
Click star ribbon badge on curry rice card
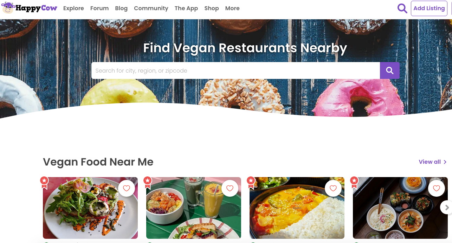tap(251, 183)
